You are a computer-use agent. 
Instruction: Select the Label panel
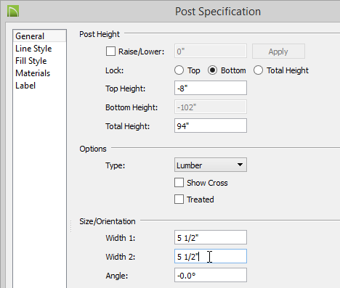tap(25, 86)
